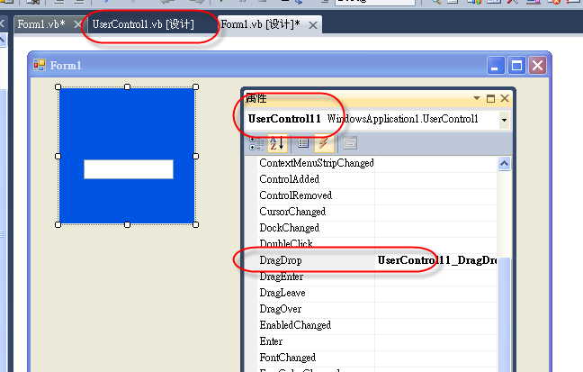The image size is (583, 372).
Task: Maximize the Form1 designer window
Action: point(516,66)
